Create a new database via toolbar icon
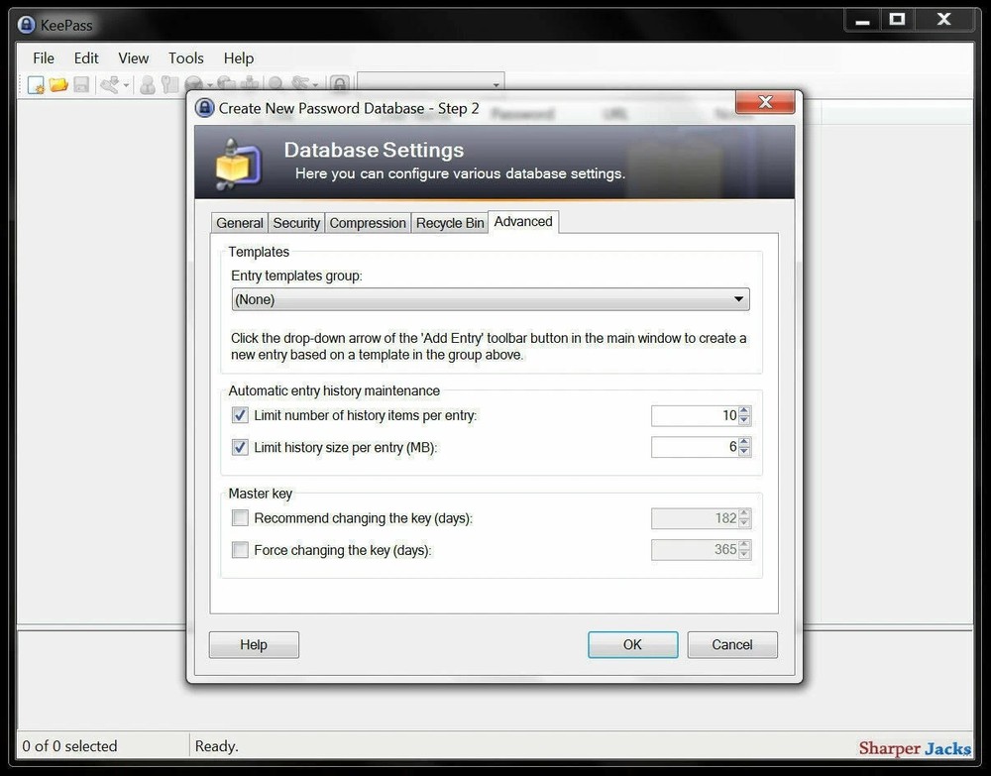Image resolution: width=991 pixels, height=776 pixels. tap(36, 84)
